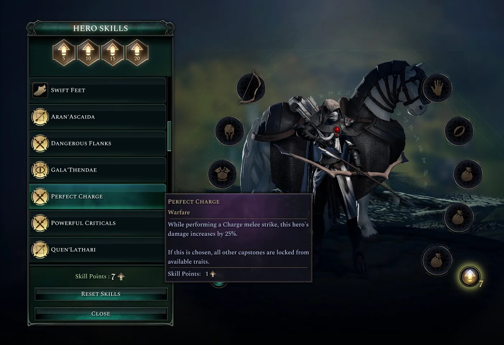The width and height of the screenshot is (504, 345).
Task: Select the level 15 skill tier badge
Action: pyautogui.click(x=113, y=52)
